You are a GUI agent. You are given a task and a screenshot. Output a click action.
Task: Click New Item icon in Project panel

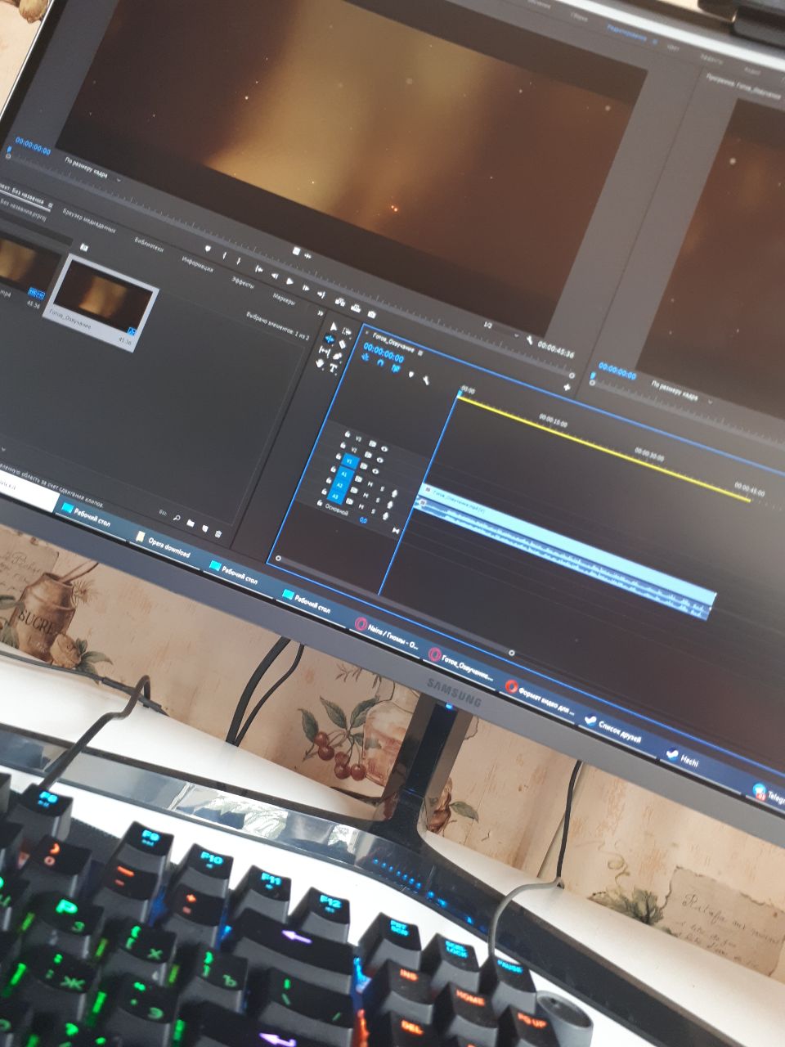pos(204,528)
